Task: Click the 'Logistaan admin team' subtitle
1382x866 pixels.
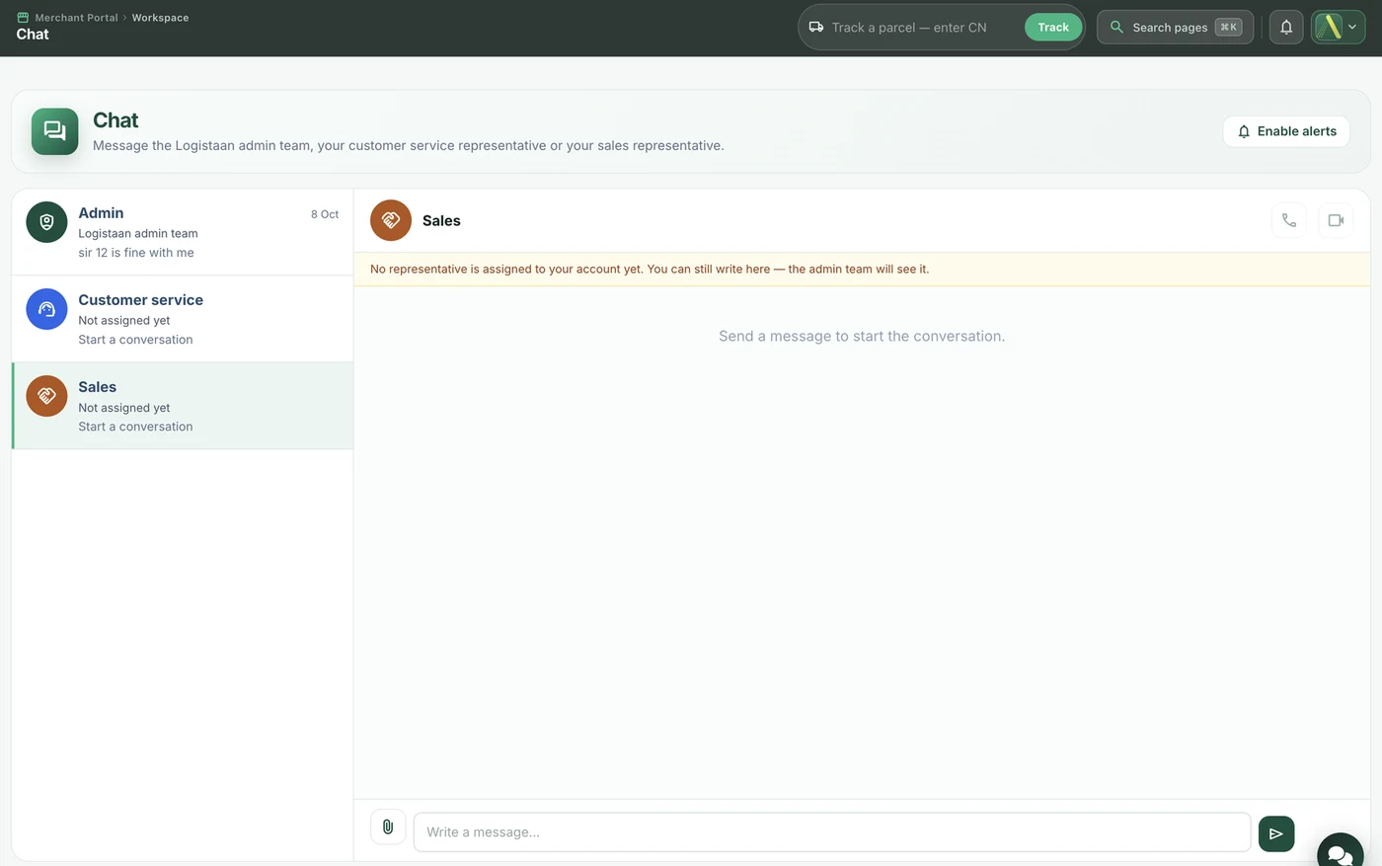Action: pyautogui.click(x=138, y=234)
